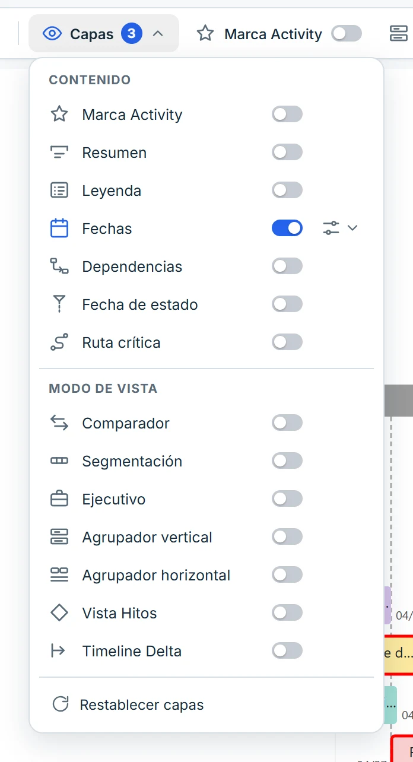Collapse the Capas dropdown chevron
413x762 pixels.
(158, 34)
